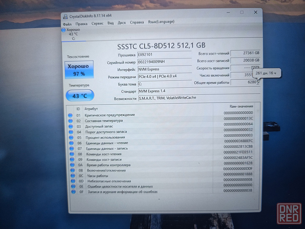Open the Диск menu
The width and height of the screenshot is (305, 229).
(x=122, y=23)
